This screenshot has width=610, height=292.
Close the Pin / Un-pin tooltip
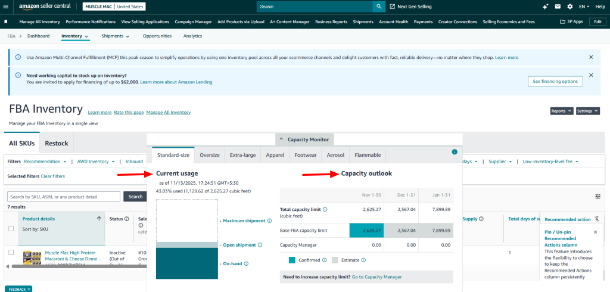(595, 232)
